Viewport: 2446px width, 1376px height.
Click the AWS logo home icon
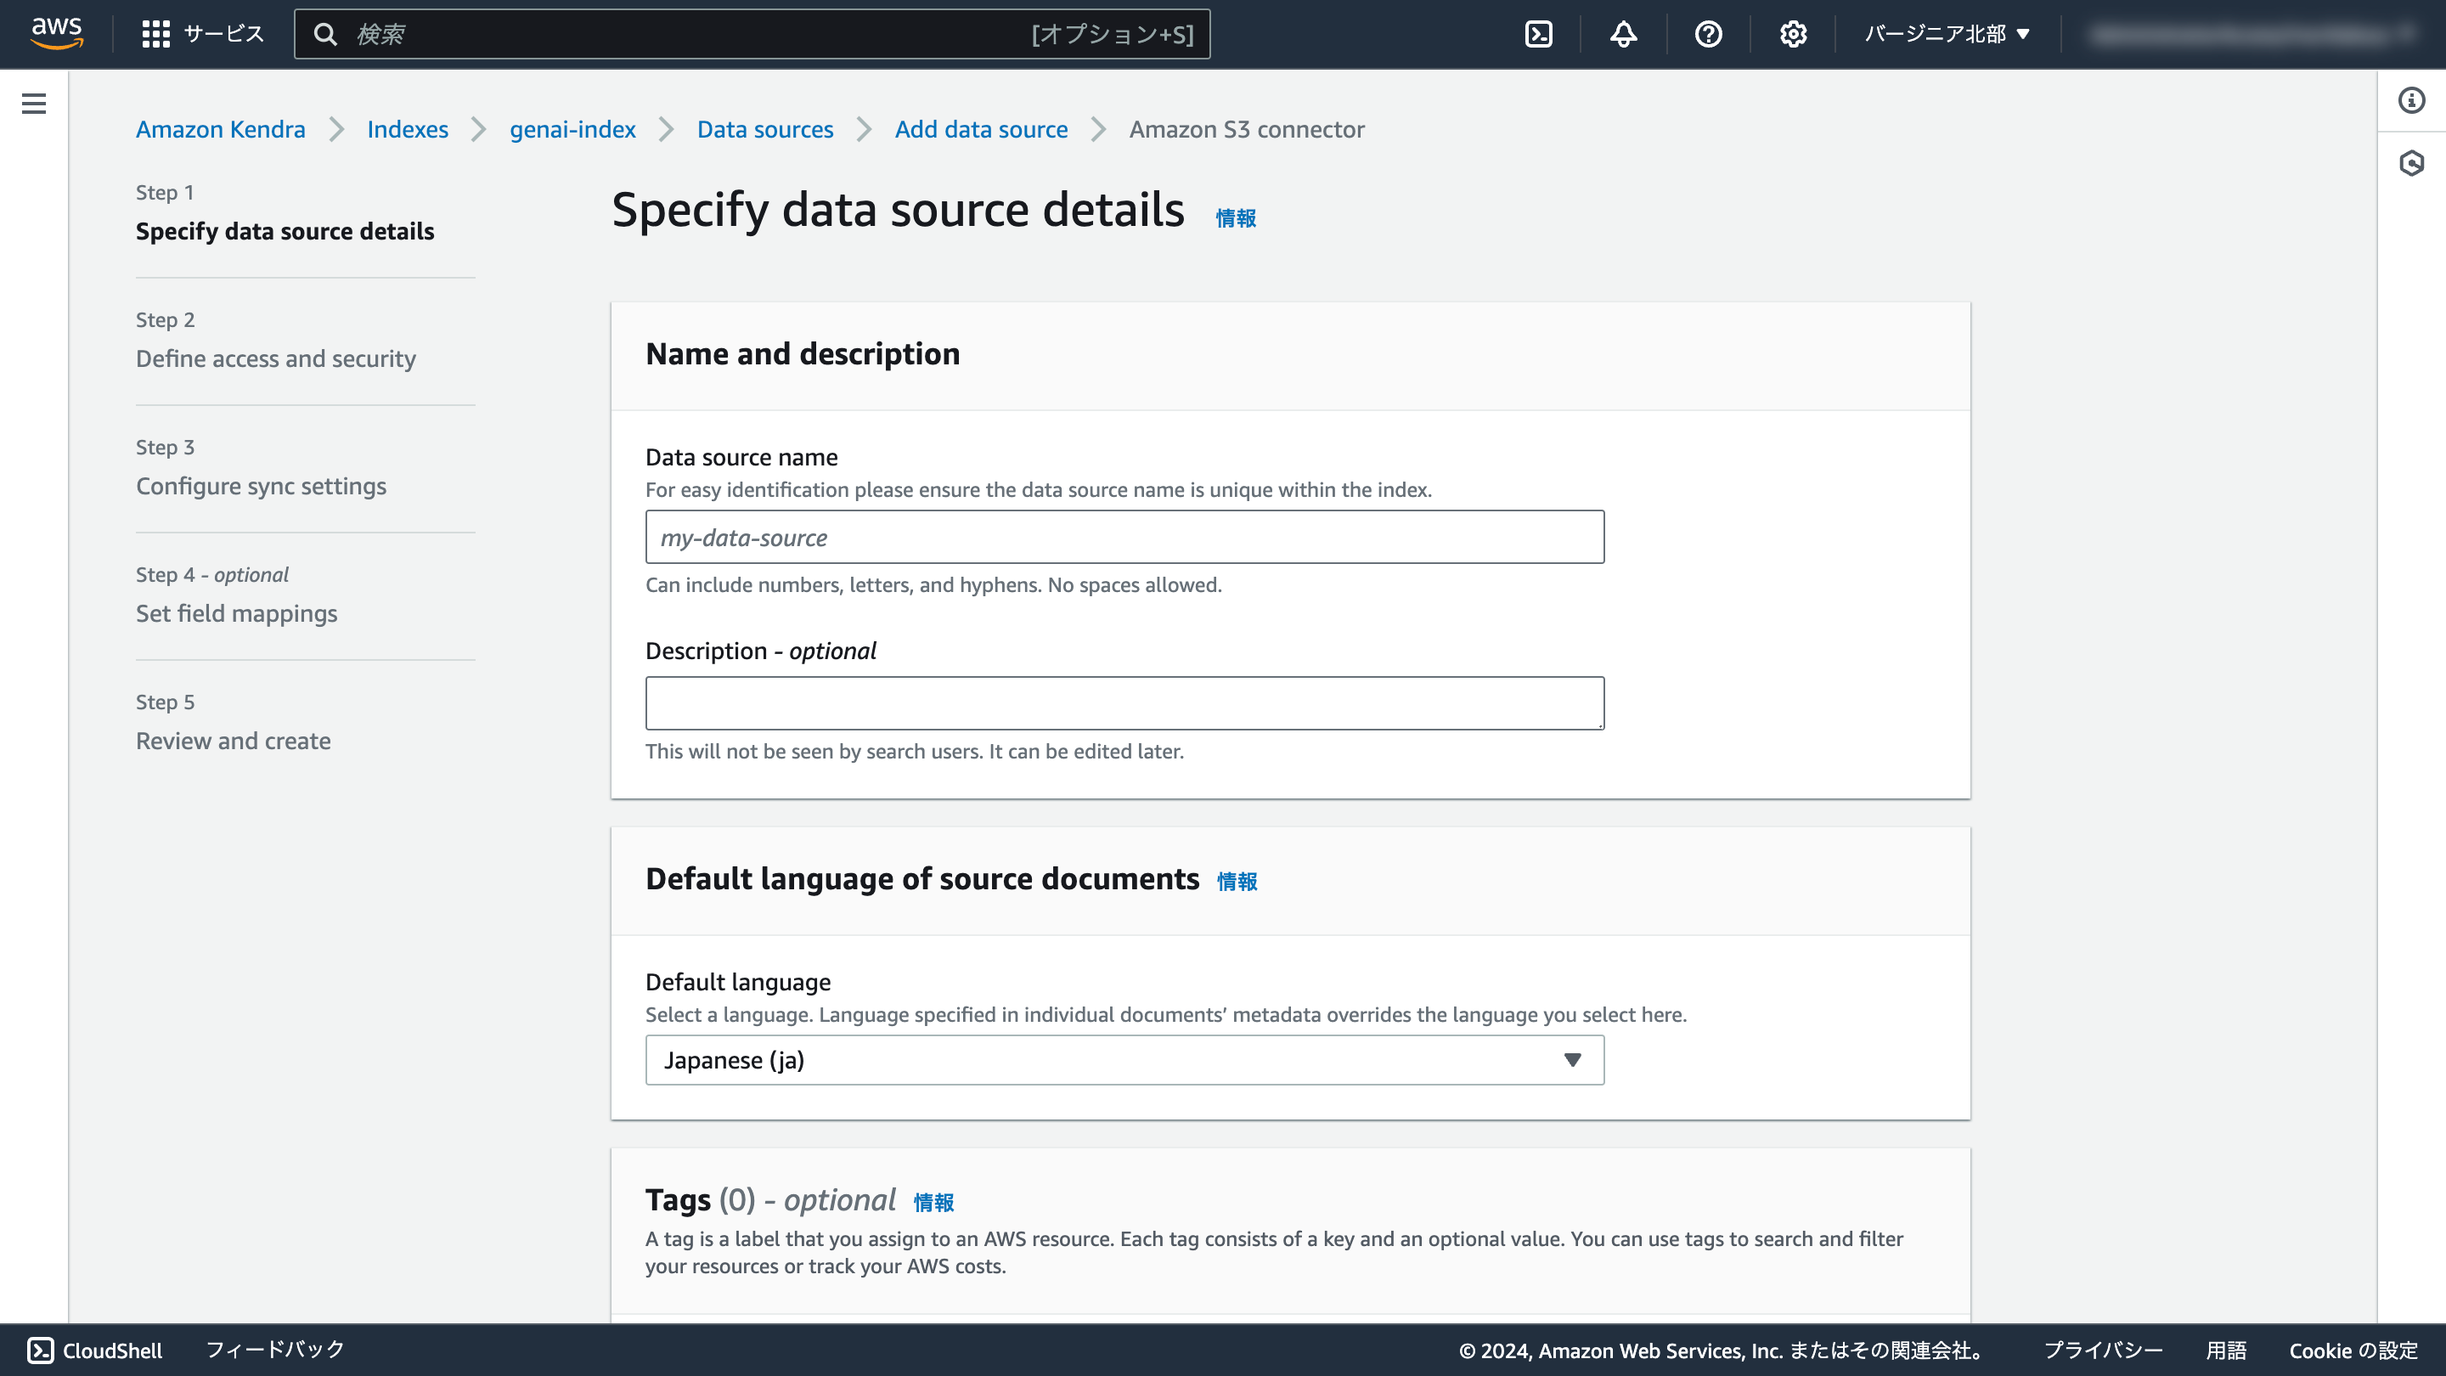57,33
